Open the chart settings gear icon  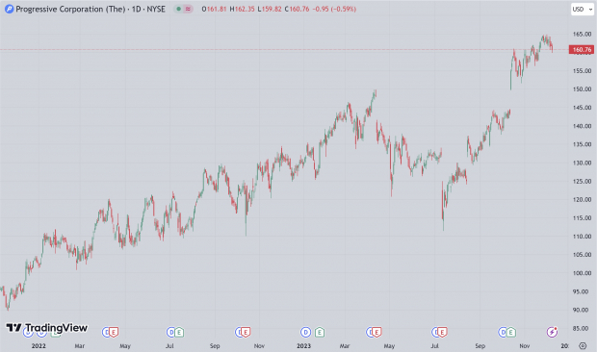click(583, 345)
